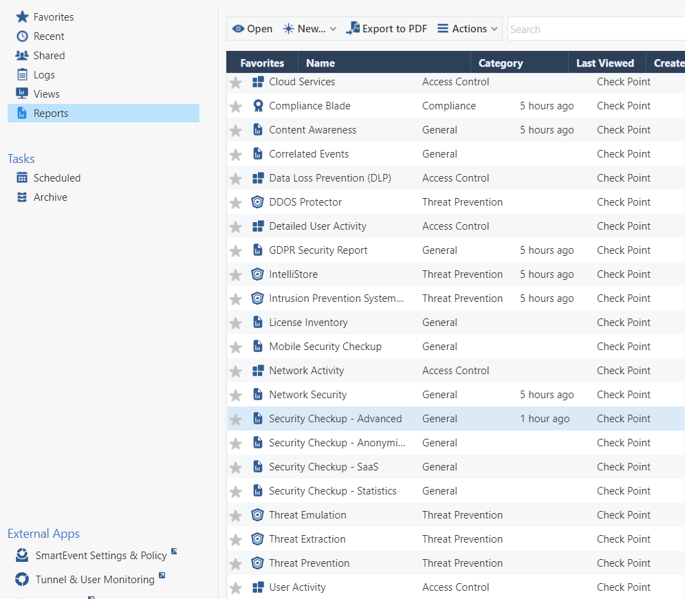The image size is (685, 599).
Task: Click the Favorites star icon in sidebar
Action: click(x=22, y=17)
